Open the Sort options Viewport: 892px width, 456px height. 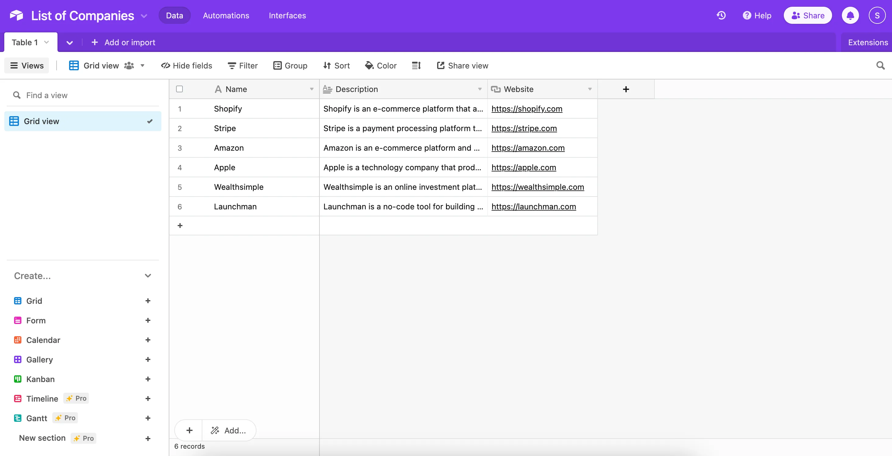pos(336,65)
